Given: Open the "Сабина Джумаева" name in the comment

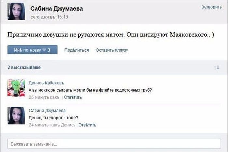Looking at the screenshot, I should tap(47, 110).
